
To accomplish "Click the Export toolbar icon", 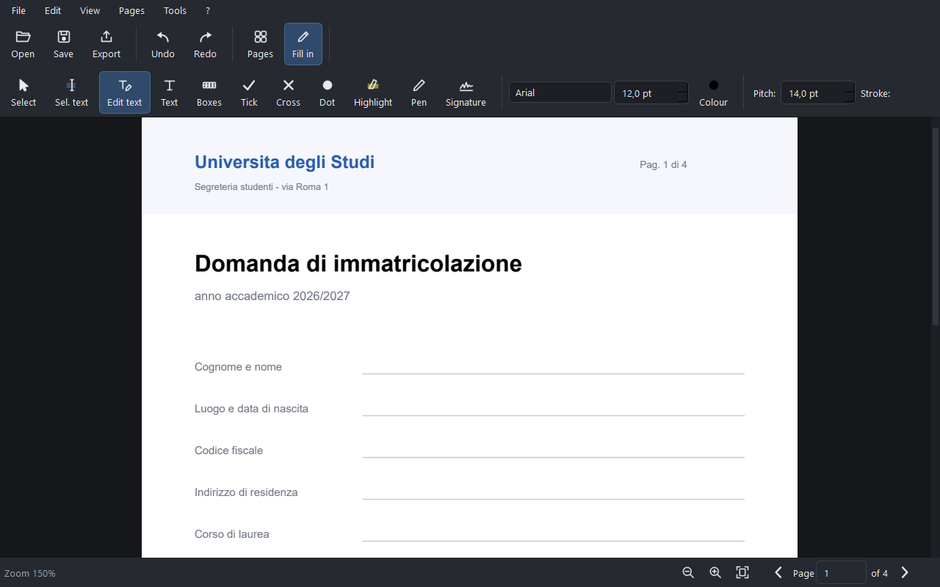I will point(106,44).
